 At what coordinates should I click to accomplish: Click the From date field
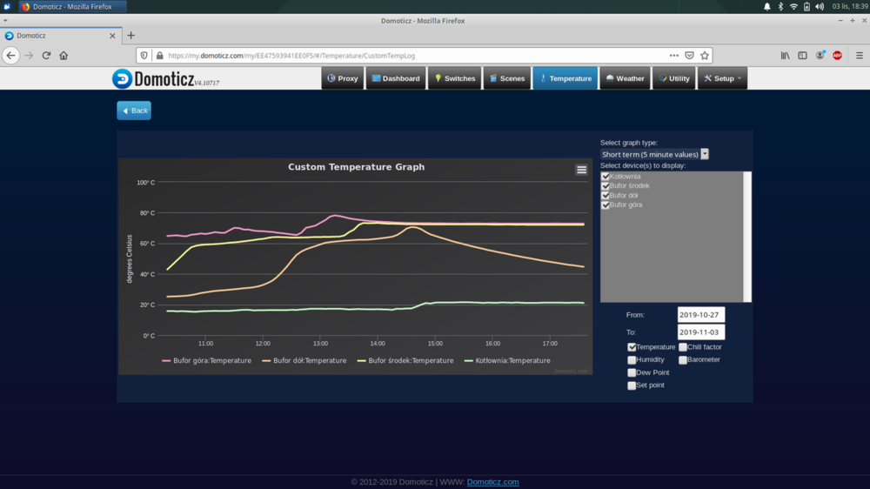click(x=700, y=315)
